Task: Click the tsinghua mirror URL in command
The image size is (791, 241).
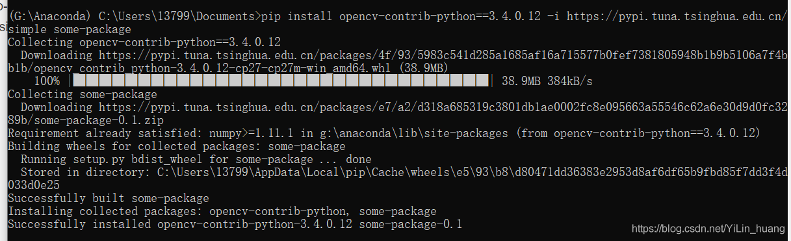Action: point(676,16)
